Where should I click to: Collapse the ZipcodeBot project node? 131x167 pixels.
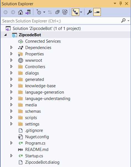[6, 35]
